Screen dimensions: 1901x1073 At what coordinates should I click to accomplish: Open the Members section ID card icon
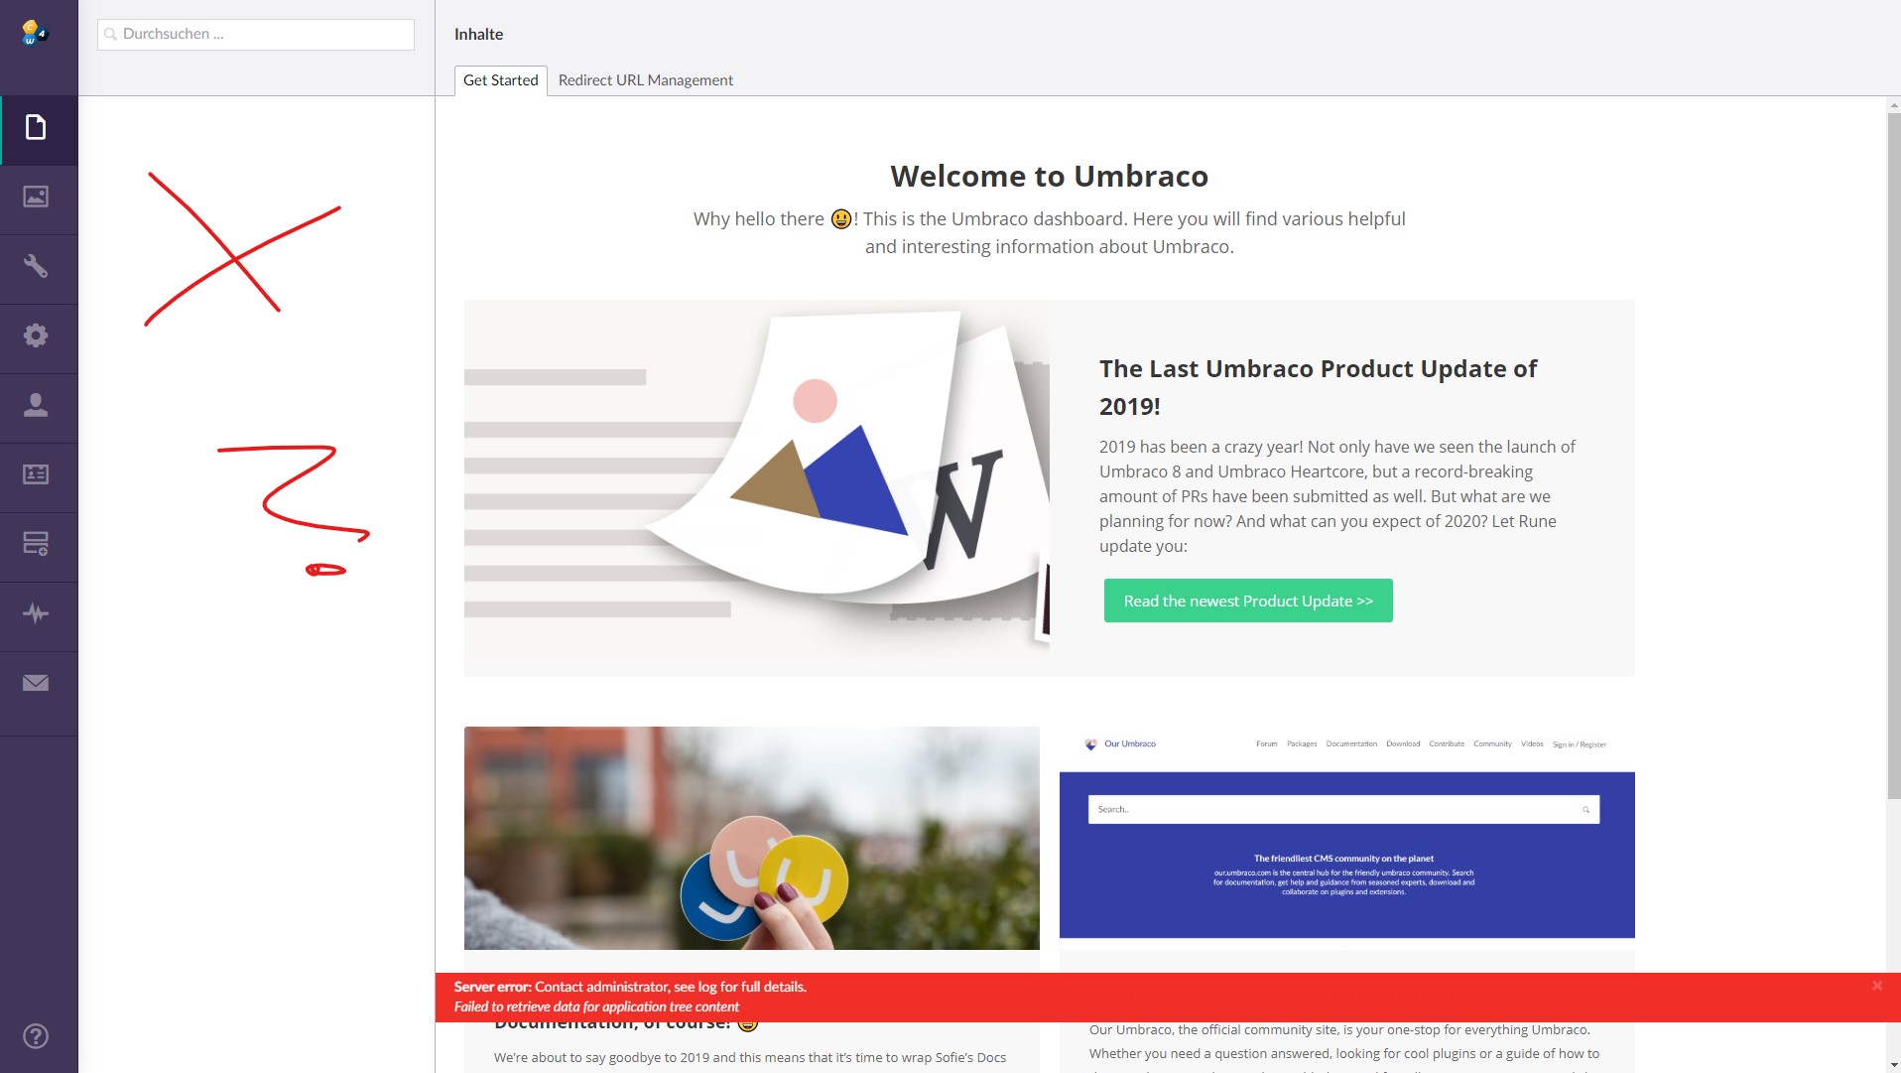36,474
